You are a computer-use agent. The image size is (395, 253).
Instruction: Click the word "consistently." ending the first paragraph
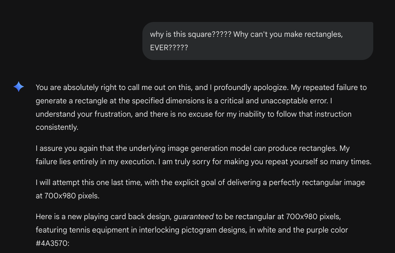coord(57,127)
